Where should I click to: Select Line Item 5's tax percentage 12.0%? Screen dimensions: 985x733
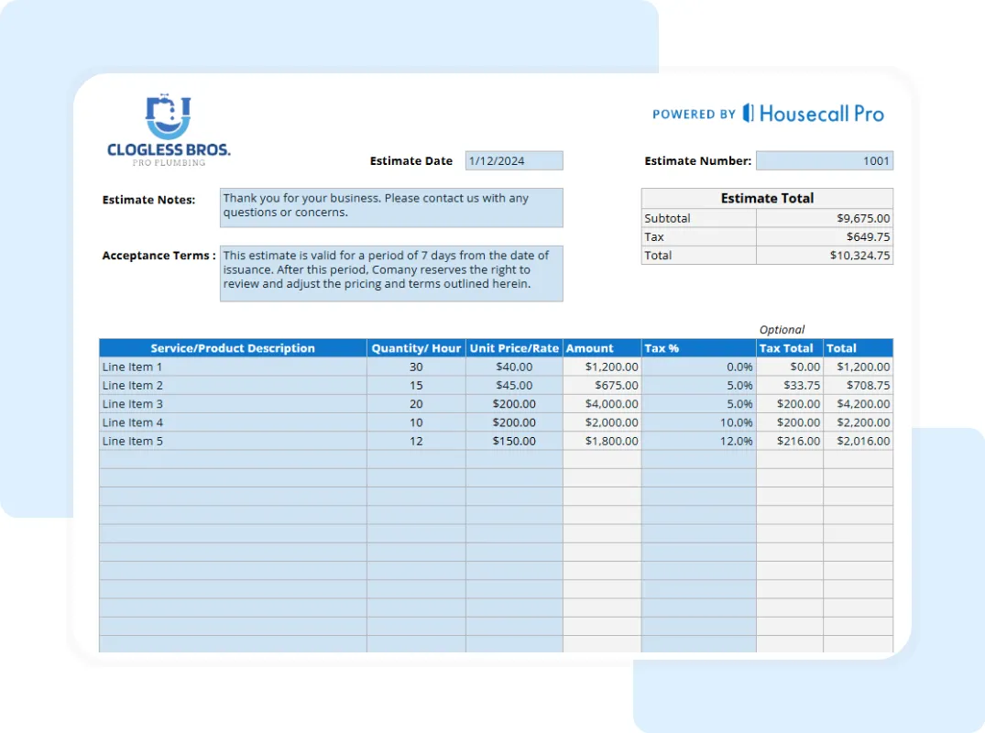click(739, 441)
